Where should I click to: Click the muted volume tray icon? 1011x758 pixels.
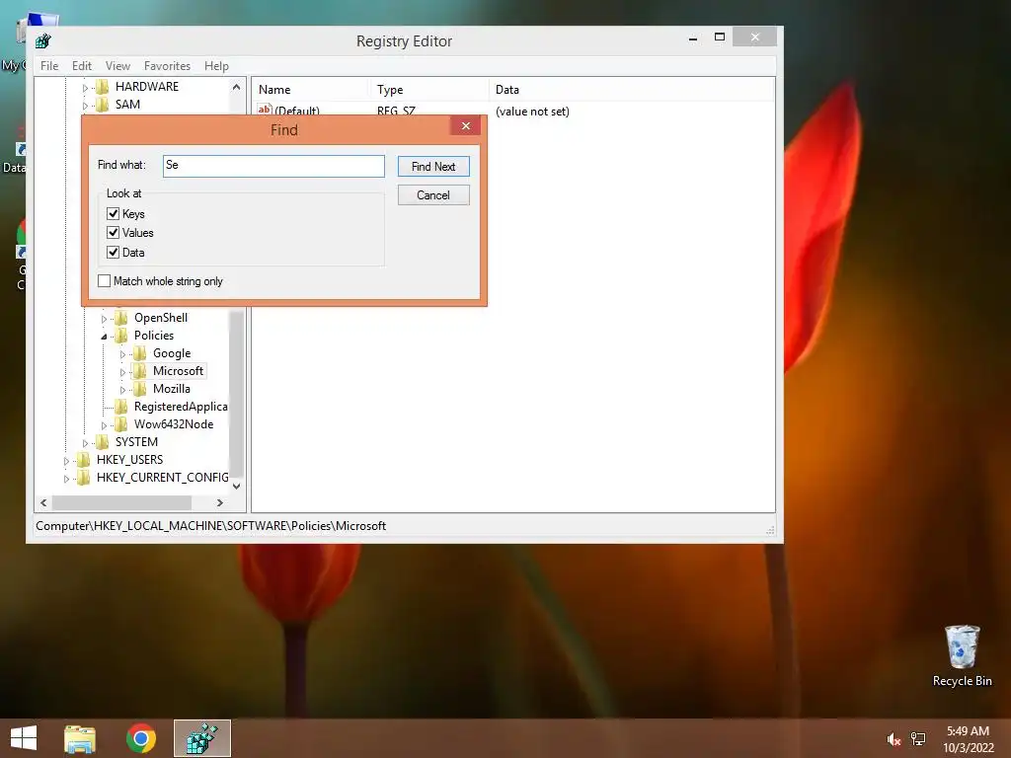[x=894, y=739]
